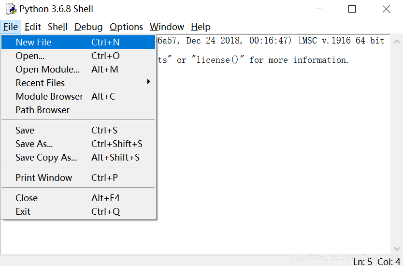The height and width of the screenshot is (266, 403).
Task: Choose Save As... option
Action: tap(34, 144)
